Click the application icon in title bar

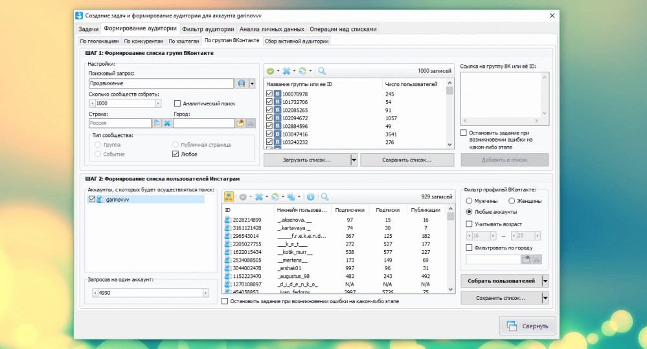click(79, 16)
